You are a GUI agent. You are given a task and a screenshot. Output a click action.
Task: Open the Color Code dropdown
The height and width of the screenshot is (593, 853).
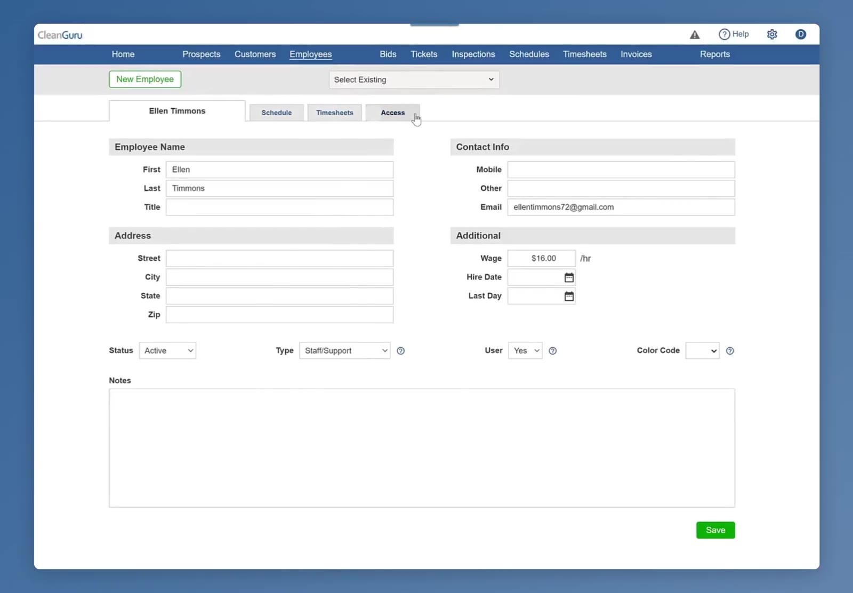coord(702,351)
